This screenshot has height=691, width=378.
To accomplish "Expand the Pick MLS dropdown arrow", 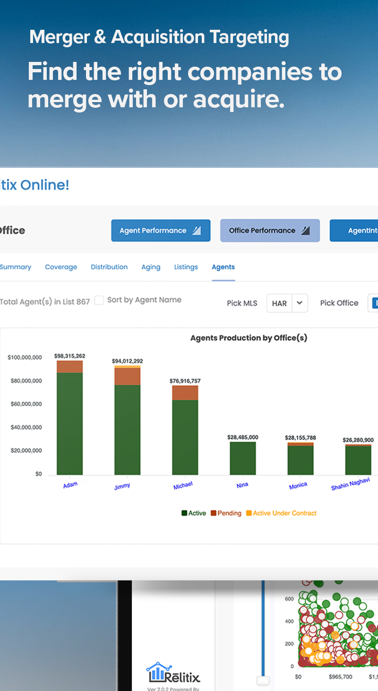I will pyautogui.click(x=300, y=303).
